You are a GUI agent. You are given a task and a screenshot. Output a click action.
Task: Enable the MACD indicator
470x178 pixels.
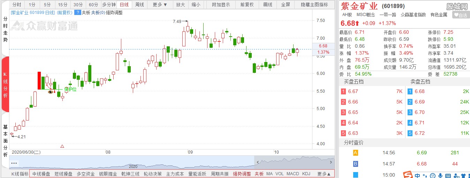pyautogui.click(x=293, y=174)
